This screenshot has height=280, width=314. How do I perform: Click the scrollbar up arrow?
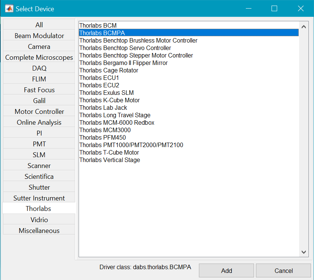click(303, 27)
